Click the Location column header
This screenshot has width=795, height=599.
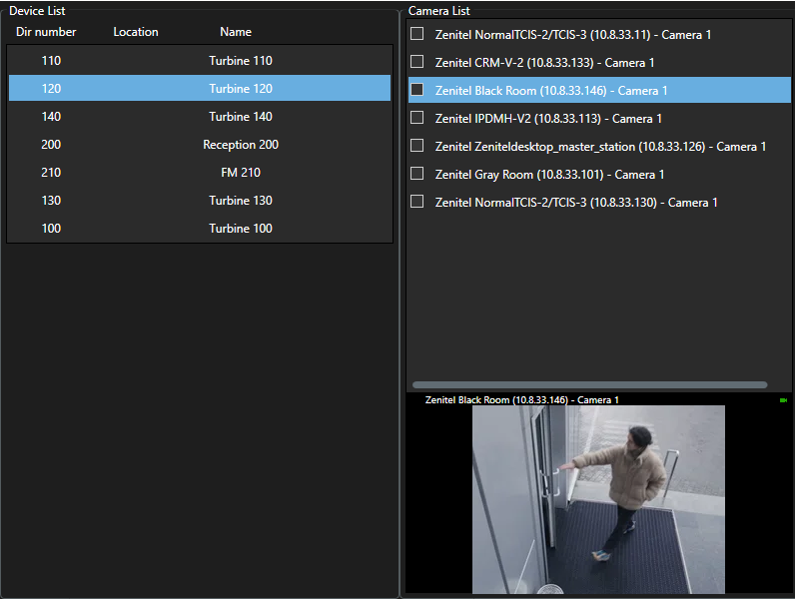coord(136,32)
